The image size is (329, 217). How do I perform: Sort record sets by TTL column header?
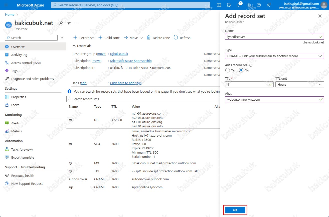tap(114, 107)
